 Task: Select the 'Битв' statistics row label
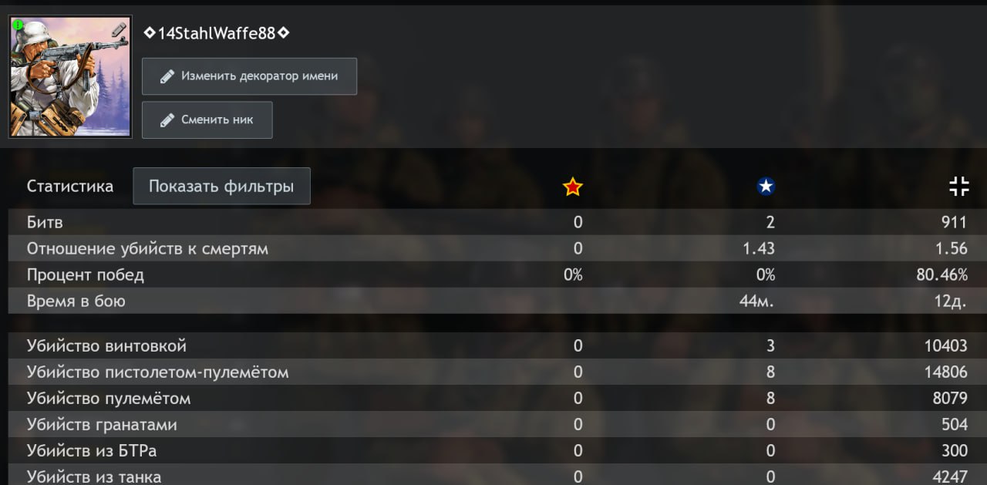coord(45,223)
